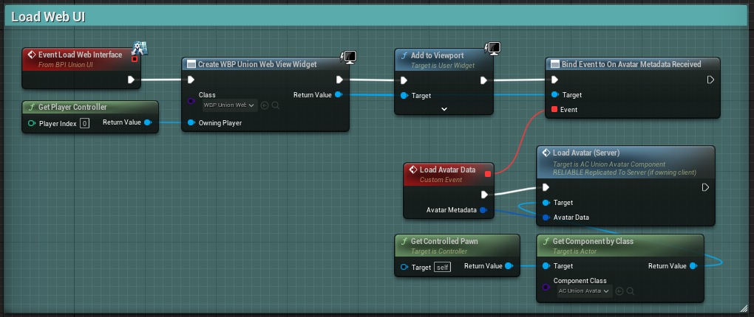Click the exec output pin of Bind Event node

(x=710, y=80)
